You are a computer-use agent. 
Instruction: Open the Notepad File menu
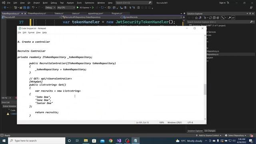[19, 32]
